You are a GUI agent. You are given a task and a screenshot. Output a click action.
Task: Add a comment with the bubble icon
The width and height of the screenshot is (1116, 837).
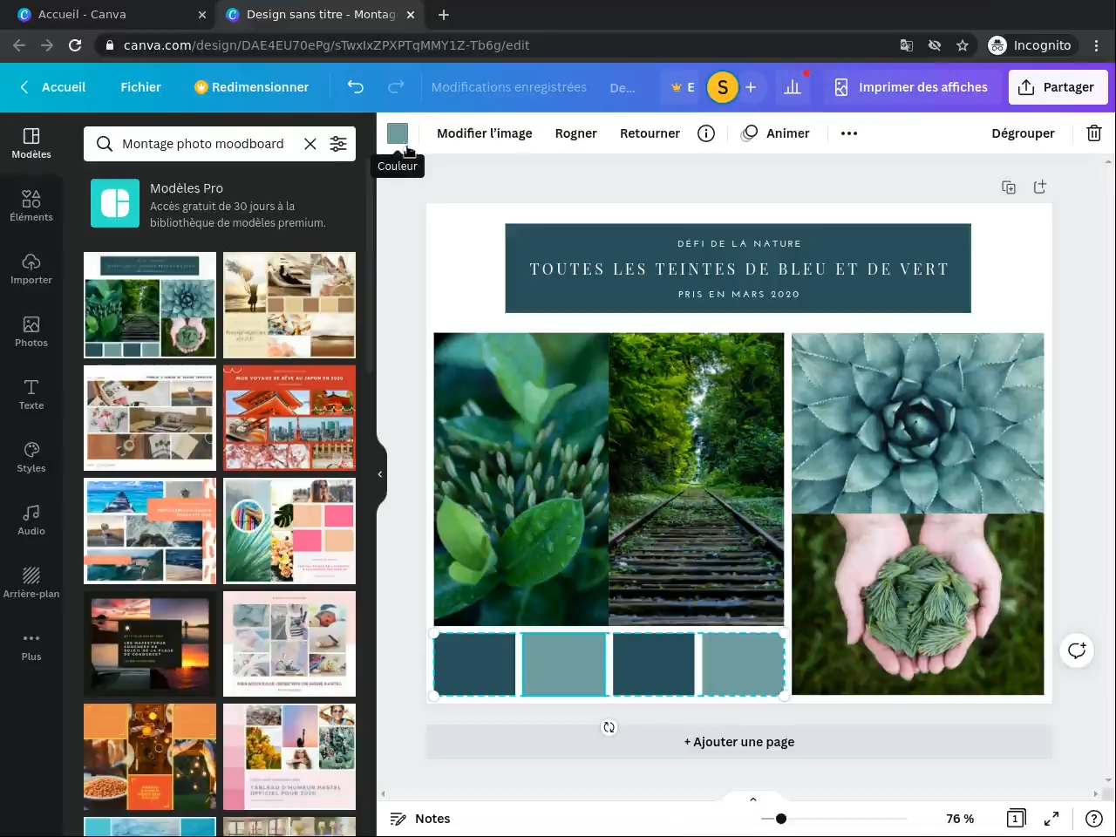[x=1077, y=650]
